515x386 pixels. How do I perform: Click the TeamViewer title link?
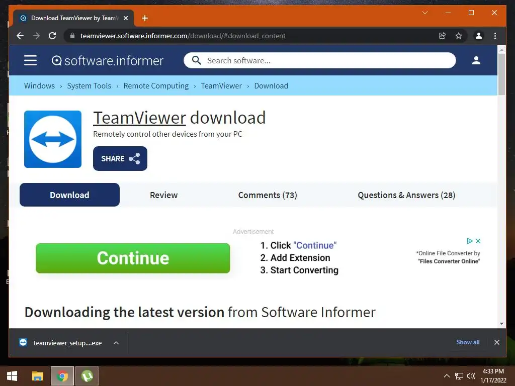click(140, 118)
